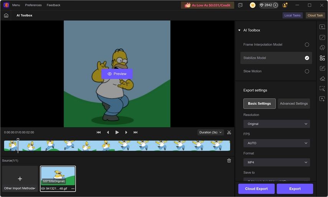Viewport: 328px width, 197px height.
Task: Click the As Low As $0.031/Credit promo banner
Action: coord(208,5)
